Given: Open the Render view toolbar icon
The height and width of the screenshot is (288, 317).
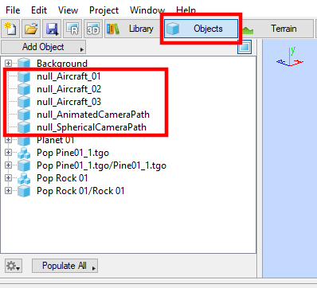Looking at the screenshot, I should (x=72, y=29).
